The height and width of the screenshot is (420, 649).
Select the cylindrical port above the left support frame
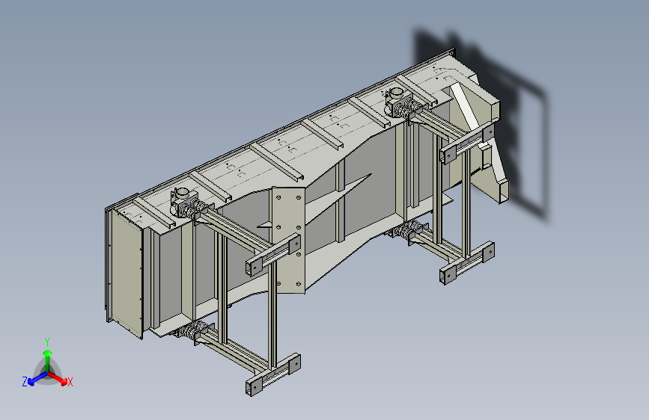(182, 193)
